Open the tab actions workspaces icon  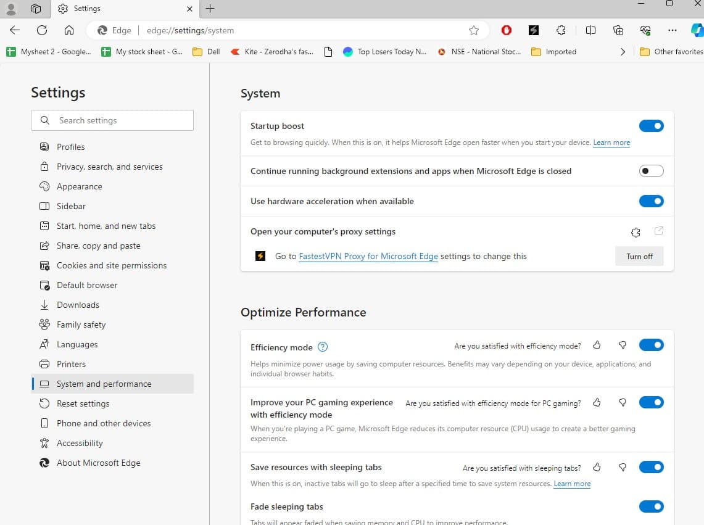pyautogui.click(x=36, y=9)
